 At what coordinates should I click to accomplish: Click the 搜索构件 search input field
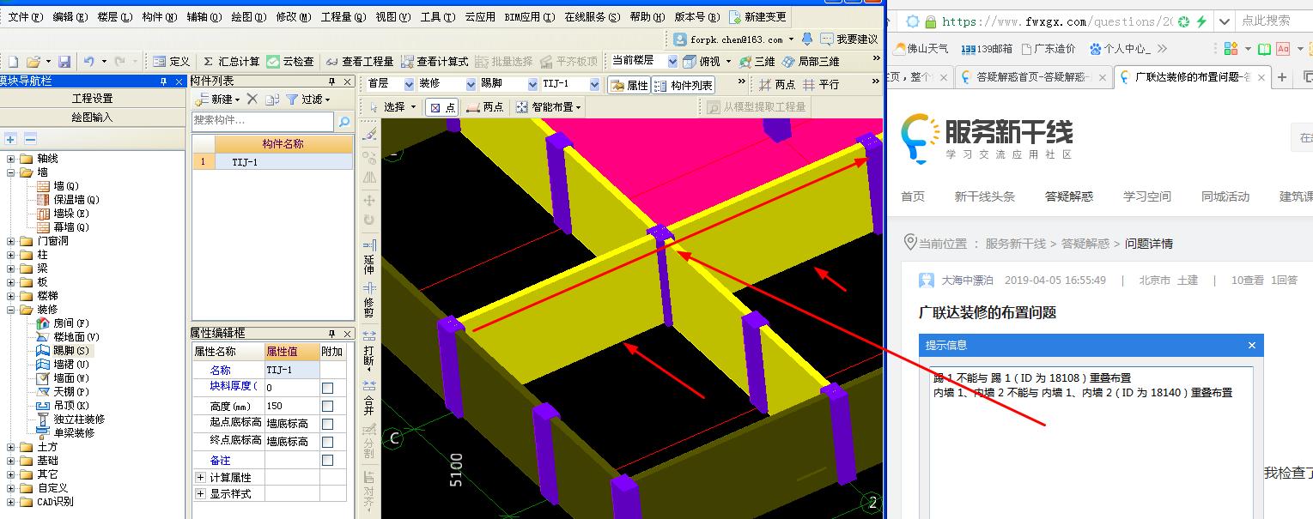pos(263,122)
